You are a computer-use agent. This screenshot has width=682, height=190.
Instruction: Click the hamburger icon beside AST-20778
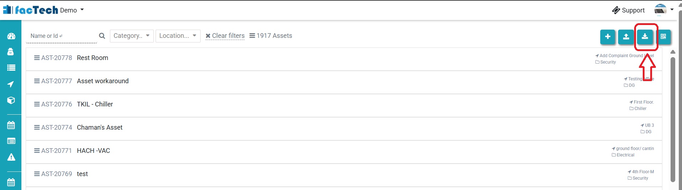(37, 58)
